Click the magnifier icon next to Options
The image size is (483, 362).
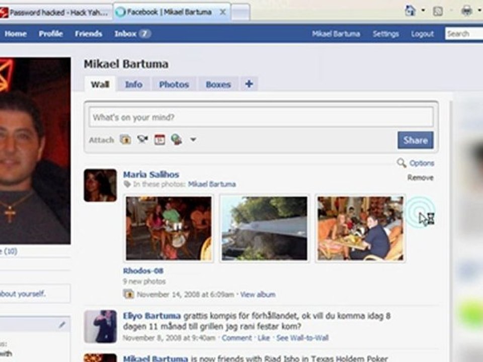[401, 162]
